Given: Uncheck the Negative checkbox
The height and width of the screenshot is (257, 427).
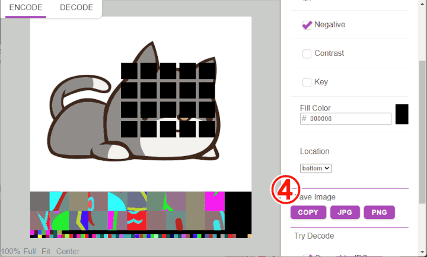Looking at the screenshot, I should (307, 25).
